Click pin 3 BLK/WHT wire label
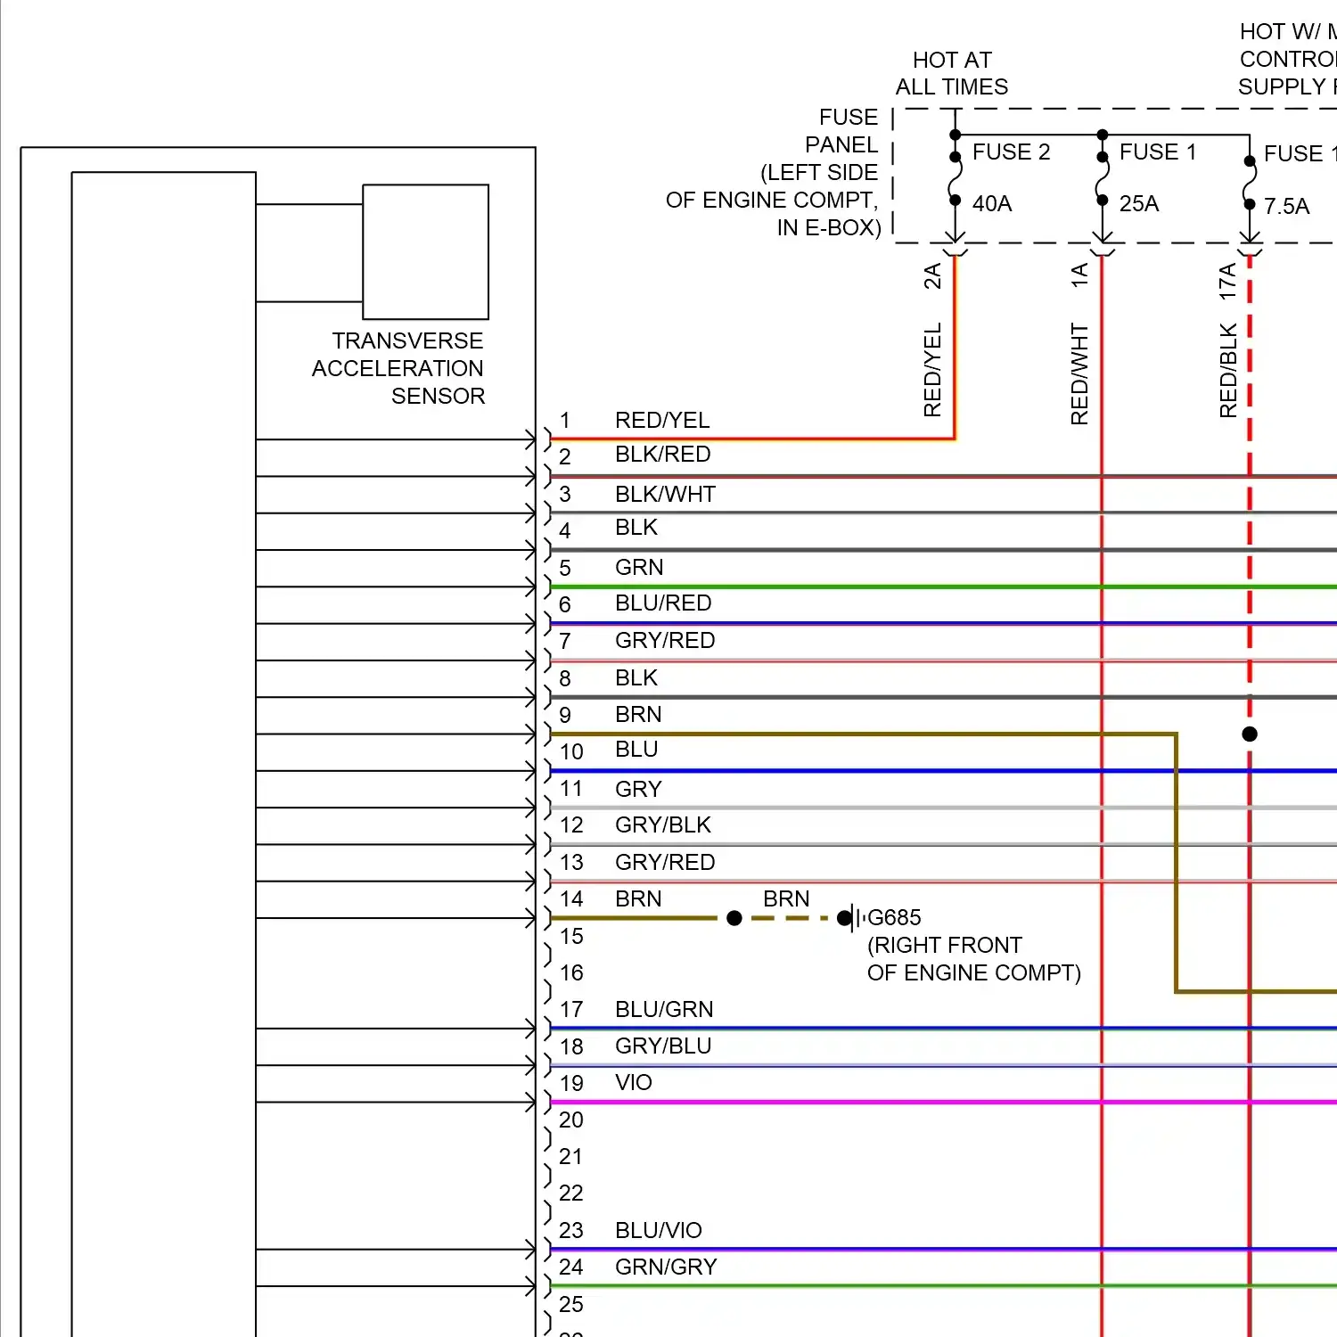1337x1337 pixels. tap(665, 495)
